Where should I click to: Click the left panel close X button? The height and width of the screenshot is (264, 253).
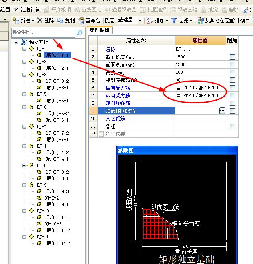tap(5, 19)
